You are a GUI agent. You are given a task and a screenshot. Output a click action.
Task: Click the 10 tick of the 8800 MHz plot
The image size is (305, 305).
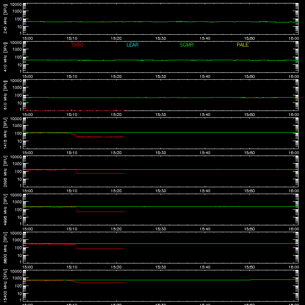click(19, 255)
